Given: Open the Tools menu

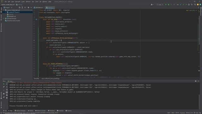Looking at the screenshot, I should click(x=37, y=2).
